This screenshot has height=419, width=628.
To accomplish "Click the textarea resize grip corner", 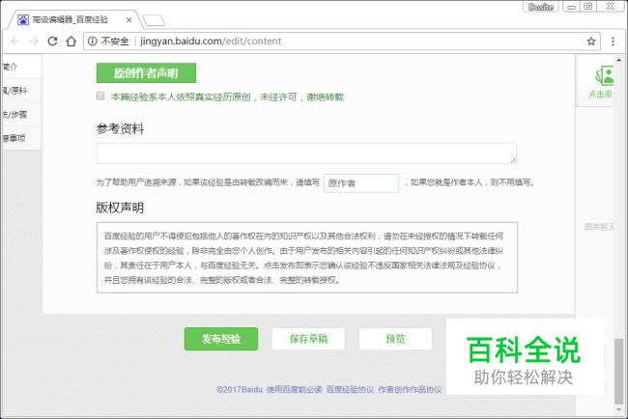I will click(x=513, y=160).
